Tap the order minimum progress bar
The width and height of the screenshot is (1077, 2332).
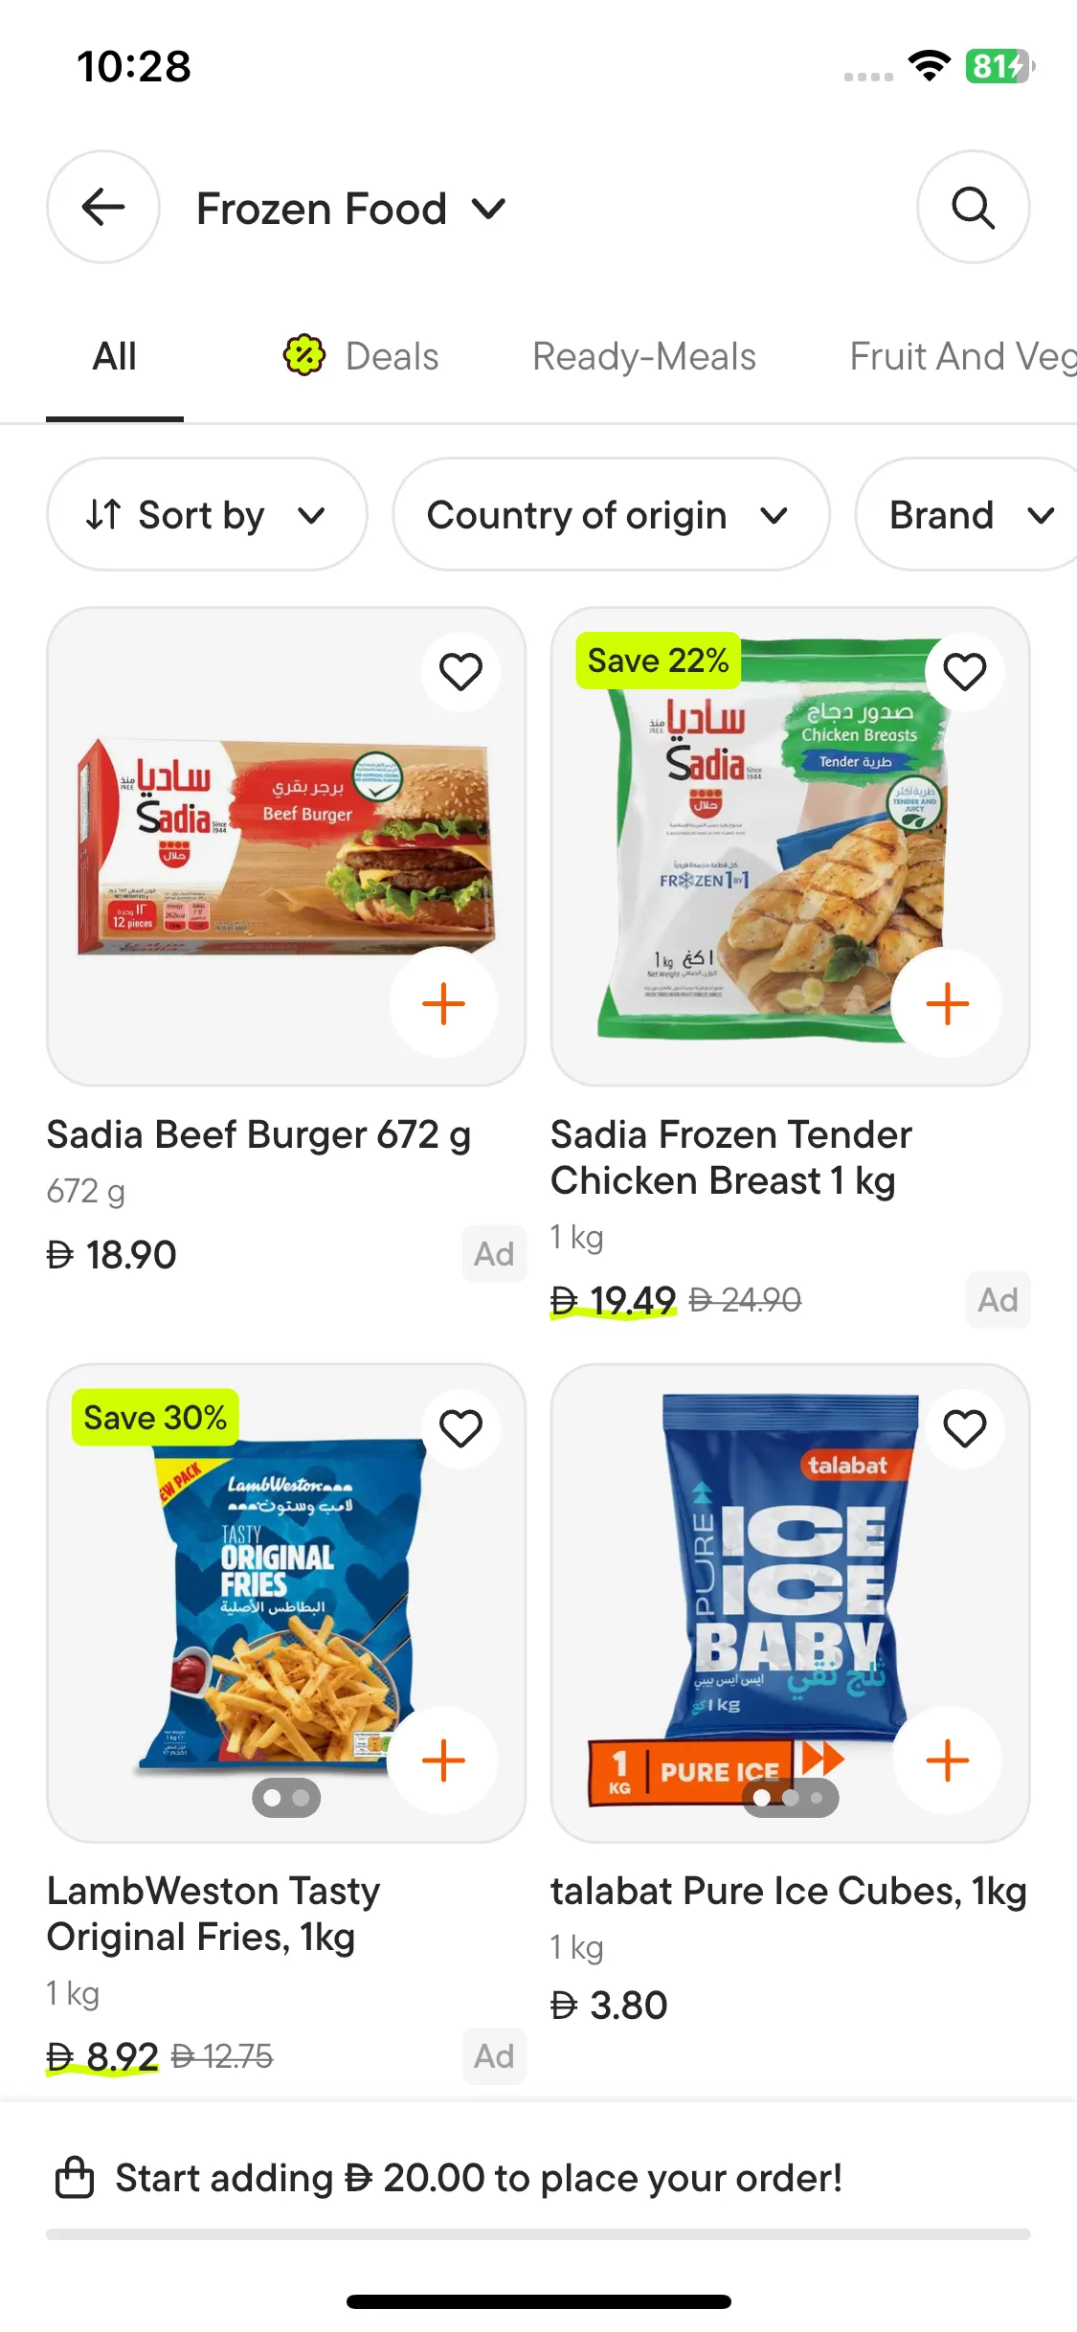[x=538, y=2234]
